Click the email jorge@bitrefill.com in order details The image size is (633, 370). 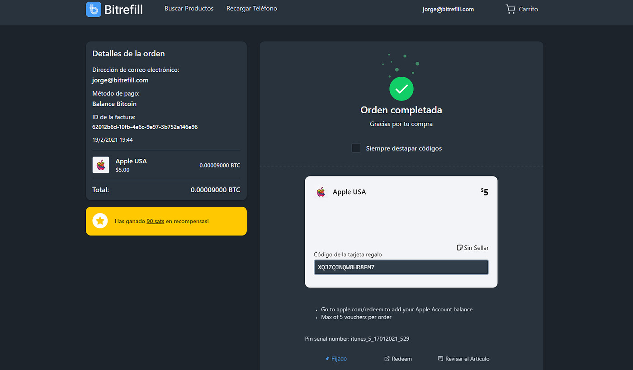click(x=120, y=80)
